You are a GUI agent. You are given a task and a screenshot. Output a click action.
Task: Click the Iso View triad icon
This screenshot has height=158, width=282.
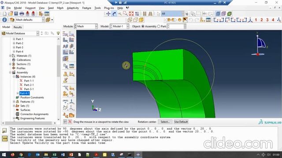(250, 20)
